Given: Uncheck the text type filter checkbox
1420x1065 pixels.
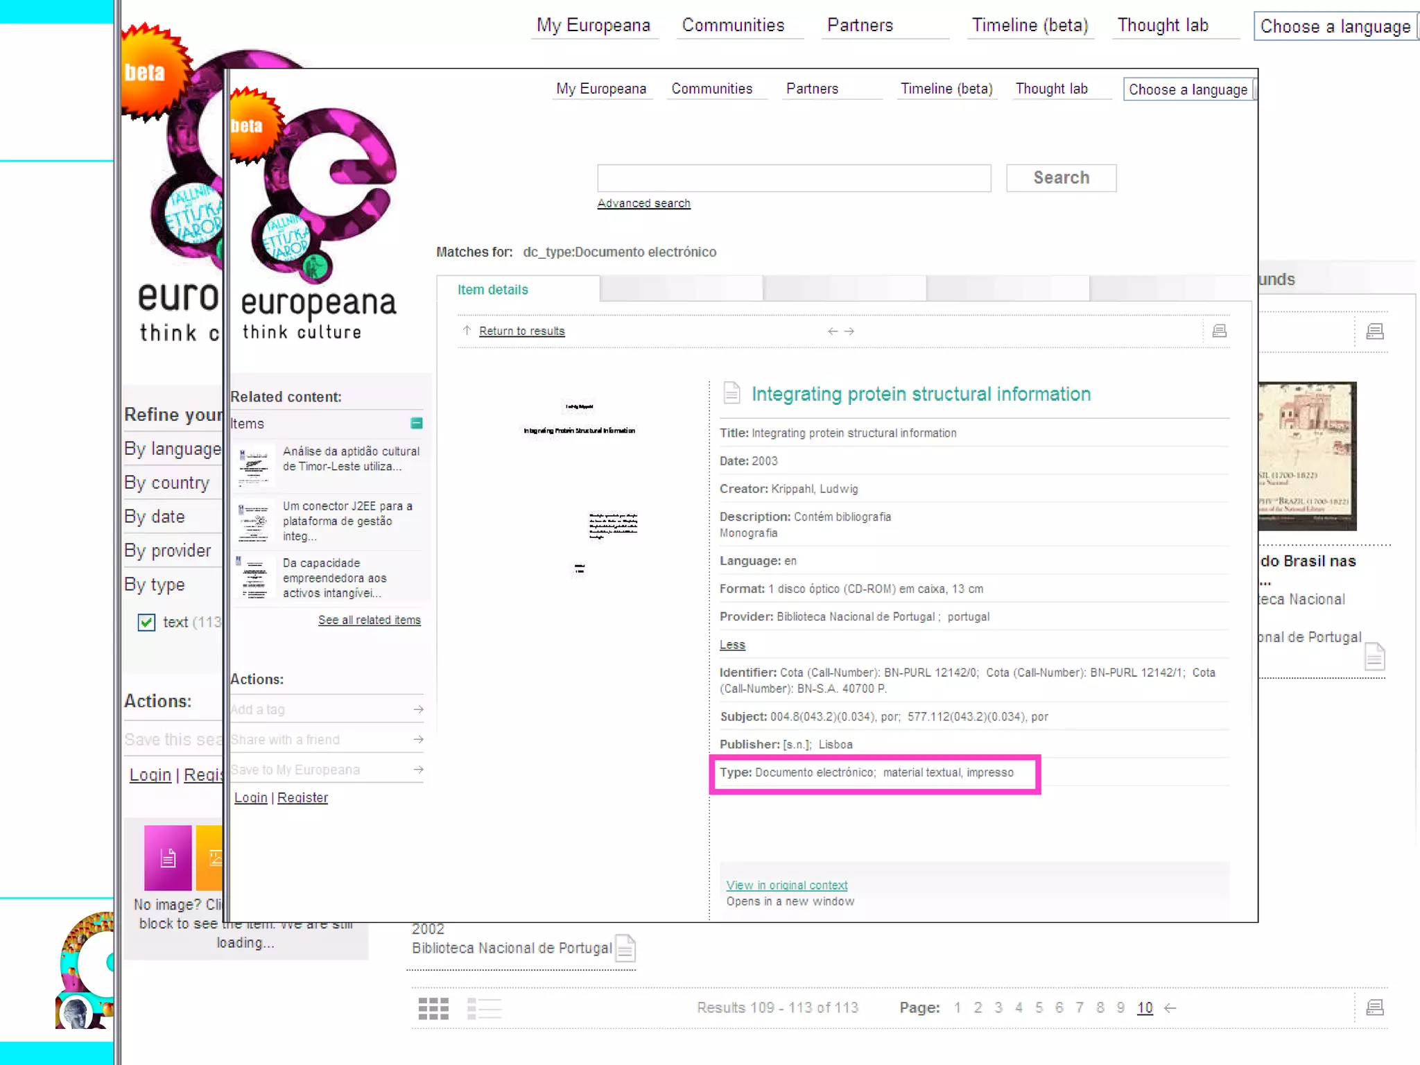Looking at the screenshot, I should (146, 622).
